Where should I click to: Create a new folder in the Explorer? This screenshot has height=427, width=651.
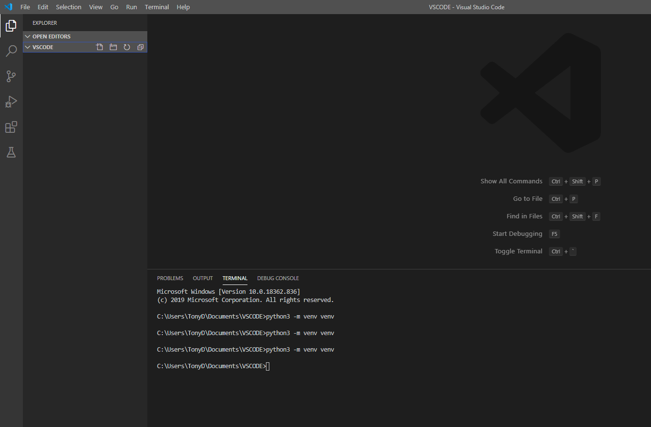(113, 47)
